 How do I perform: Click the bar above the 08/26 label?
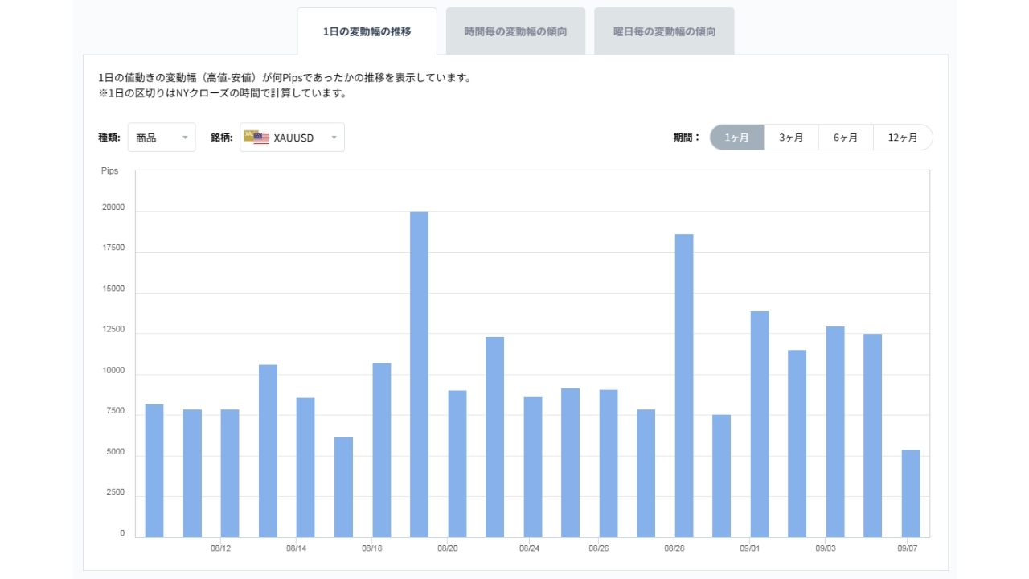pos(609,463)
